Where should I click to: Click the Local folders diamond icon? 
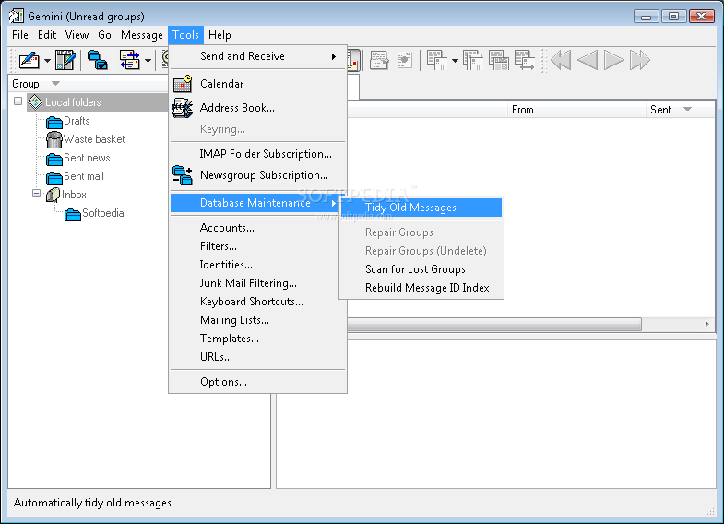tap(35, 102)
